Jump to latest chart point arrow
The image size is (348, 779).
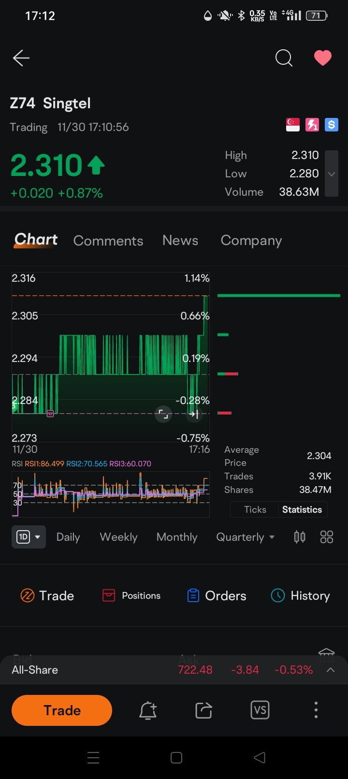coord(193,414)
